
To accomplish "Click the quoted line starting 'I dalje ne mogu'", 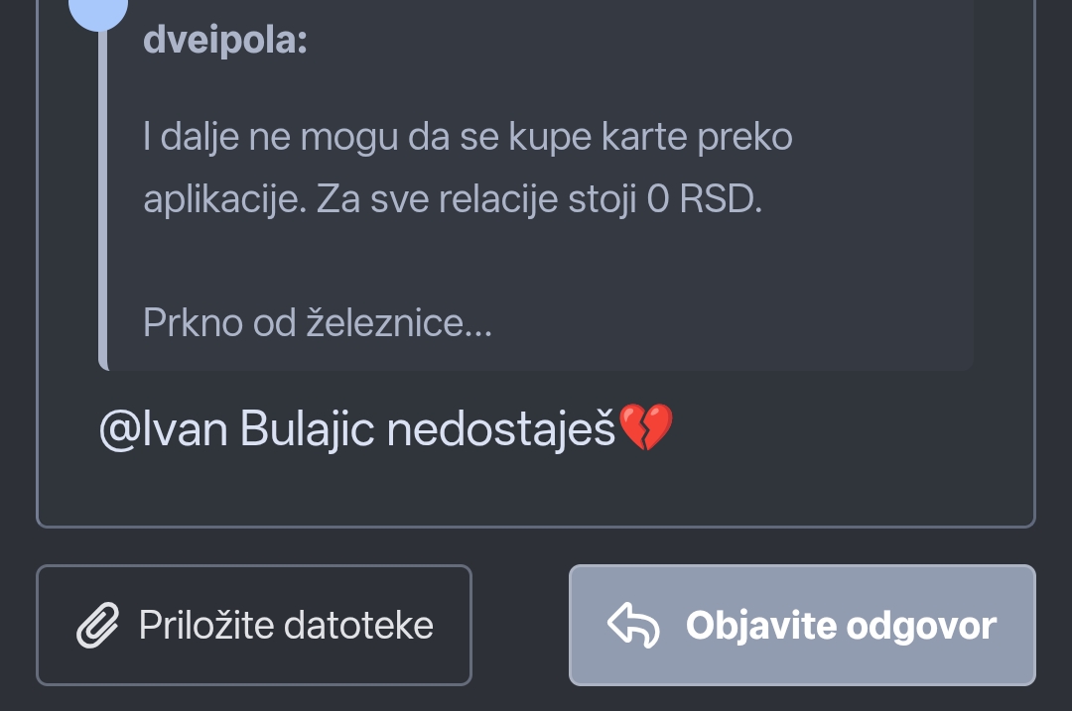I will pyautogui.click(x=467, y=137).
